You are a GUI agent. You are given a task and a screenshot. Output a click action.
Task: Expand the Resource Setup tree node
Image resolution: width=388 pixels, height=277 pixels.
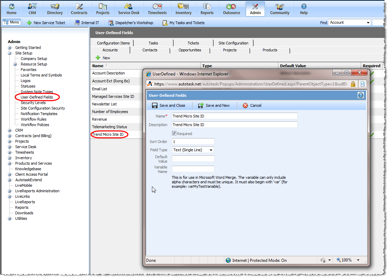15,64
